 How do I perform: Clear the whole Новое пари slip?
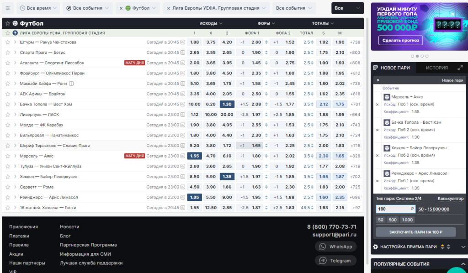coord(378,80)
